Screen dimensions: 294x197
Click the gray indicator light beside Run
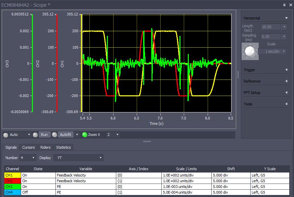pyautogui.click(x=35, y=135)
